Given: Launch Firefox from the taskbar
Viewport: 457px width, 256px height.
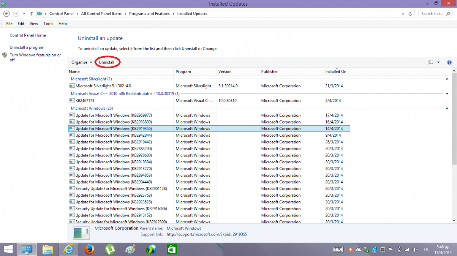Looking at the screenshot, I should pos(89,249).
